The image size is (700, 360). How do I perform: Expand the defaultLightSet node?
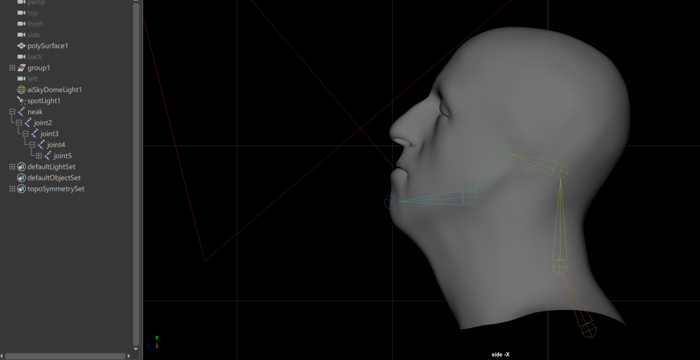click(12, 167)
